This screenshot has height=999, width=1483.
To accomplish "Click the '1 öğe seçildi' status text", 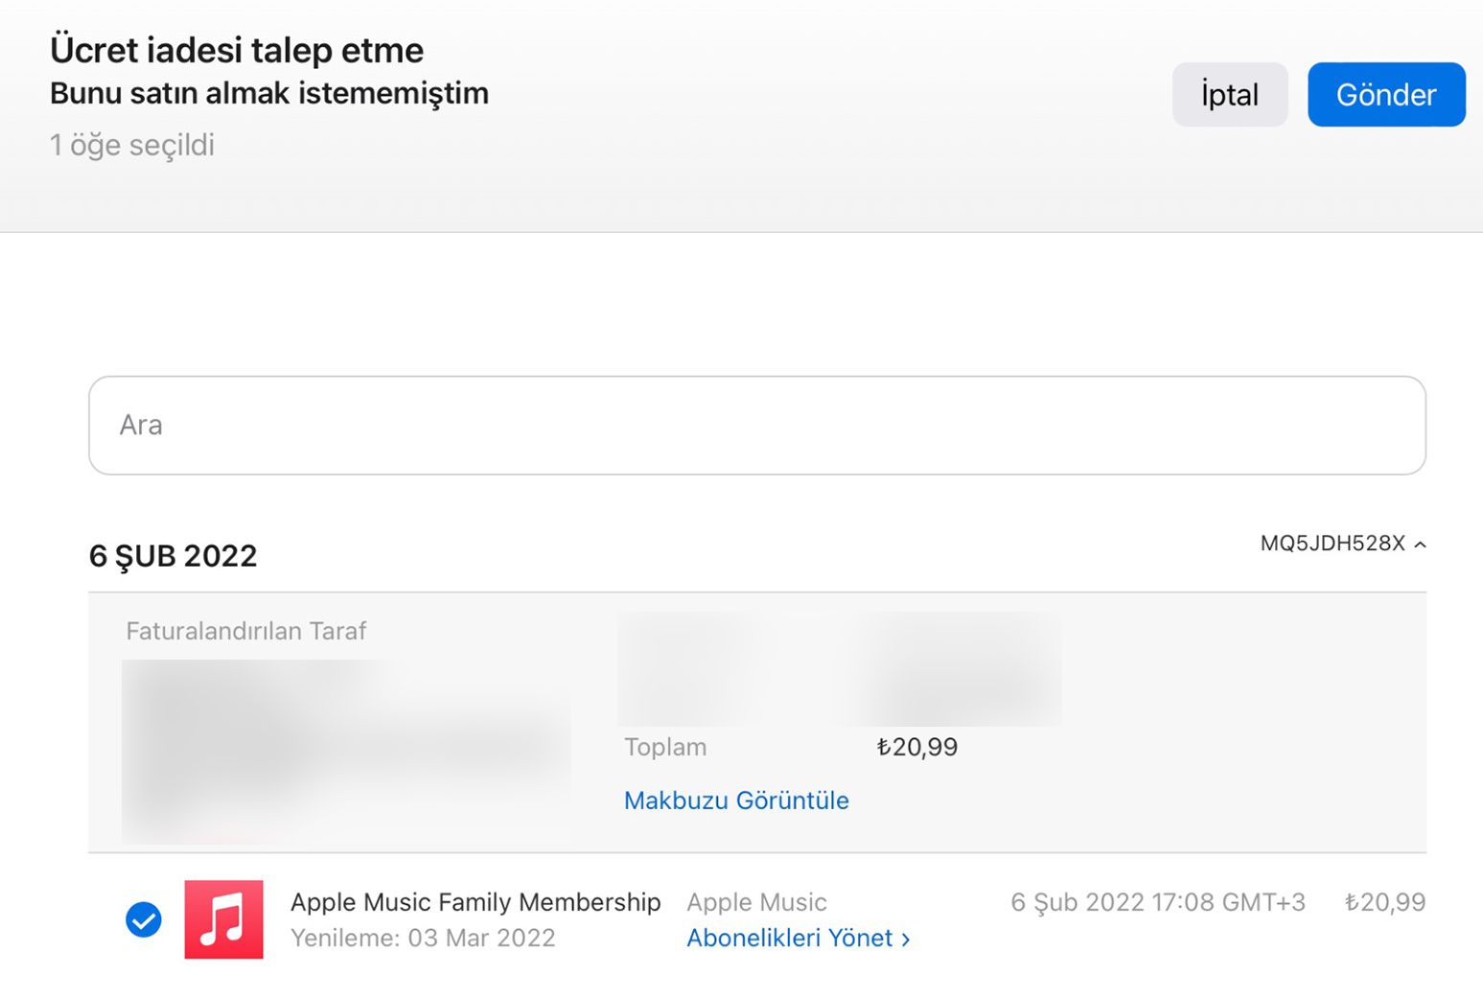I will (132, 145).
